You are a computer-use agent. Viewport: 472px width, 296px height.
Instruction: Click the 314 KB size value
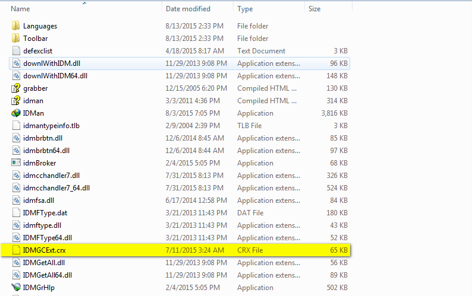[337, 101]
